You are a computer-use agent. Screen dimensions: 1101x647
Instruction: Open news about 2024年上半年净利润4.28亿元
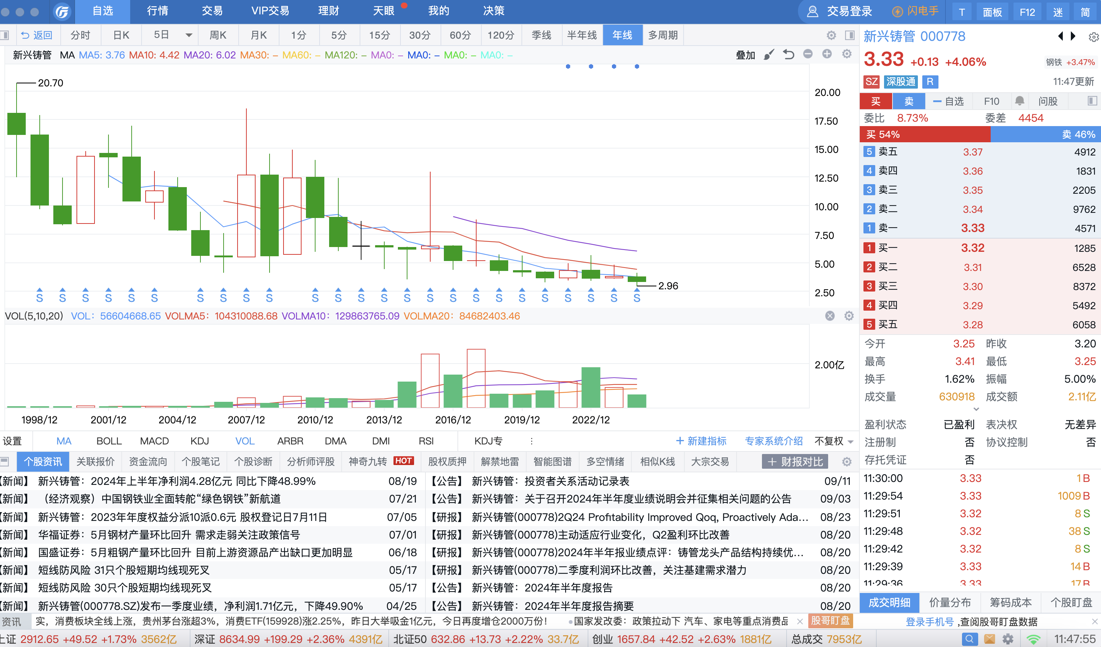point(177,481)
